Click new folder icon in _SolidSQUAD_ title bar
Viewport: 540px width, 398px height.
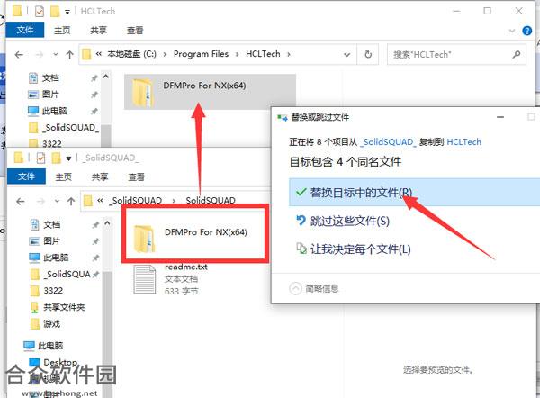click(56, 158)
